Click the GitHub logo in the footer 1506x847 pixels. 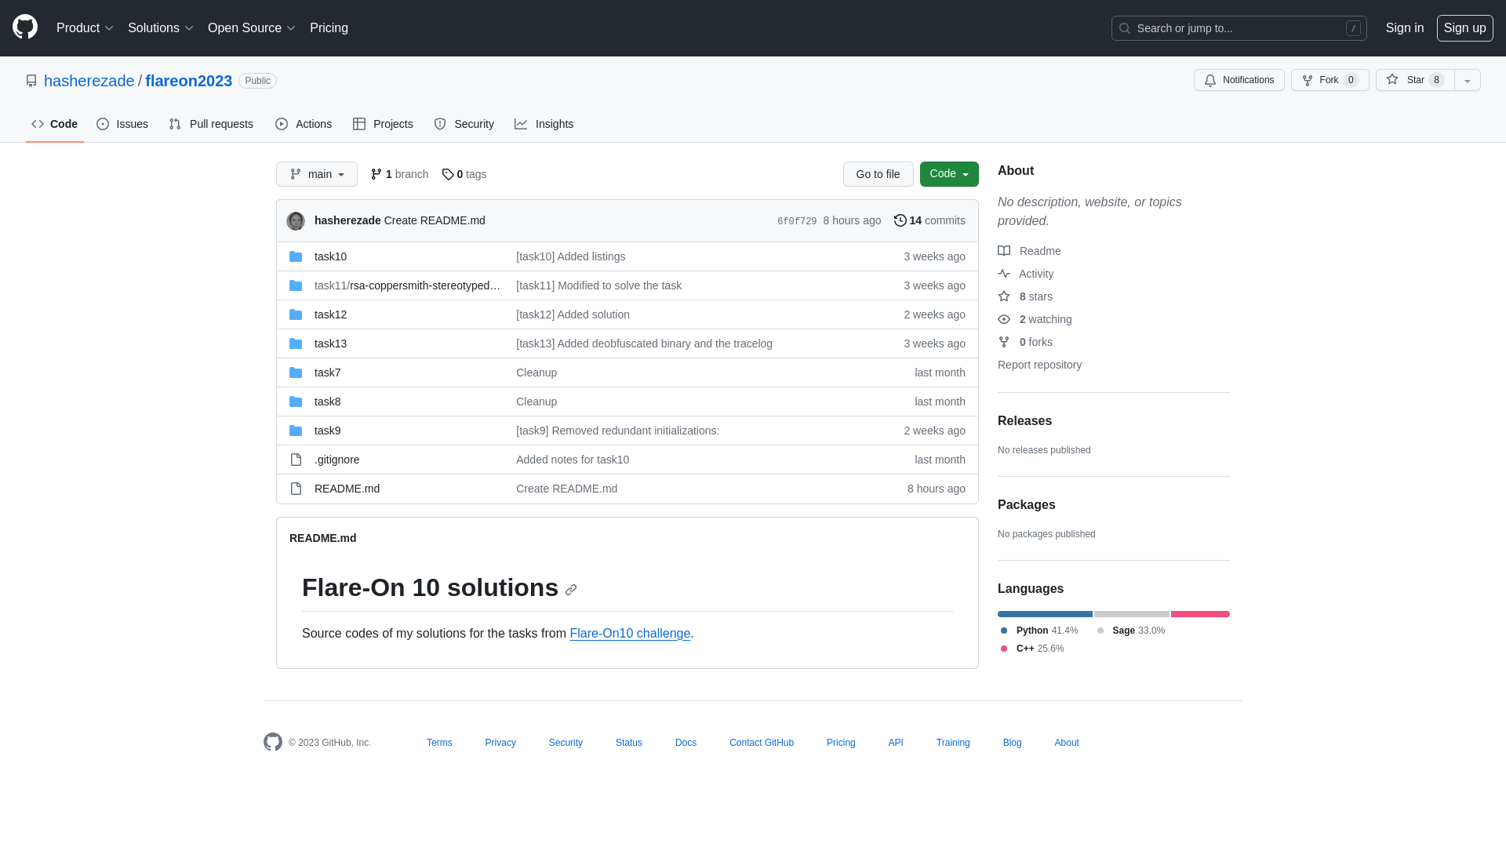[x=273, y=742]
